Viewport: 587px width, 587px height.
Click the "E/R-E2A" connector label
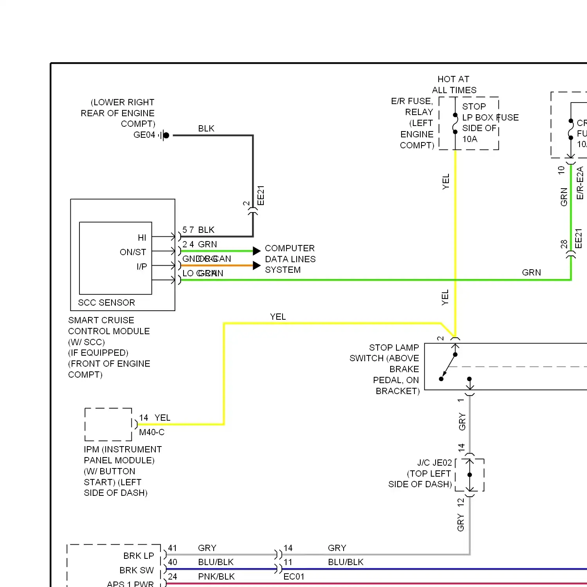click(x=580, y=183)
